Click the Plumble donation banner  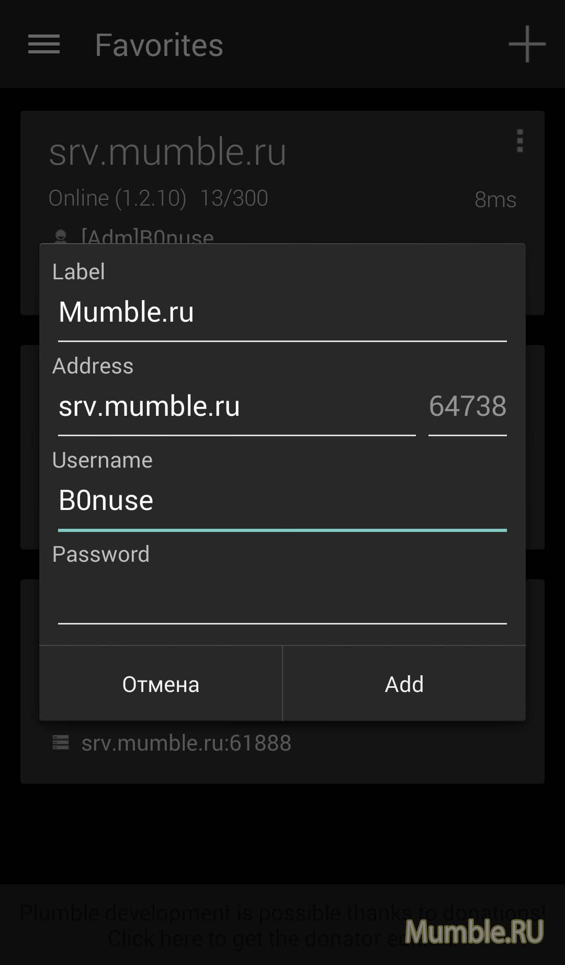click(282, 925)
